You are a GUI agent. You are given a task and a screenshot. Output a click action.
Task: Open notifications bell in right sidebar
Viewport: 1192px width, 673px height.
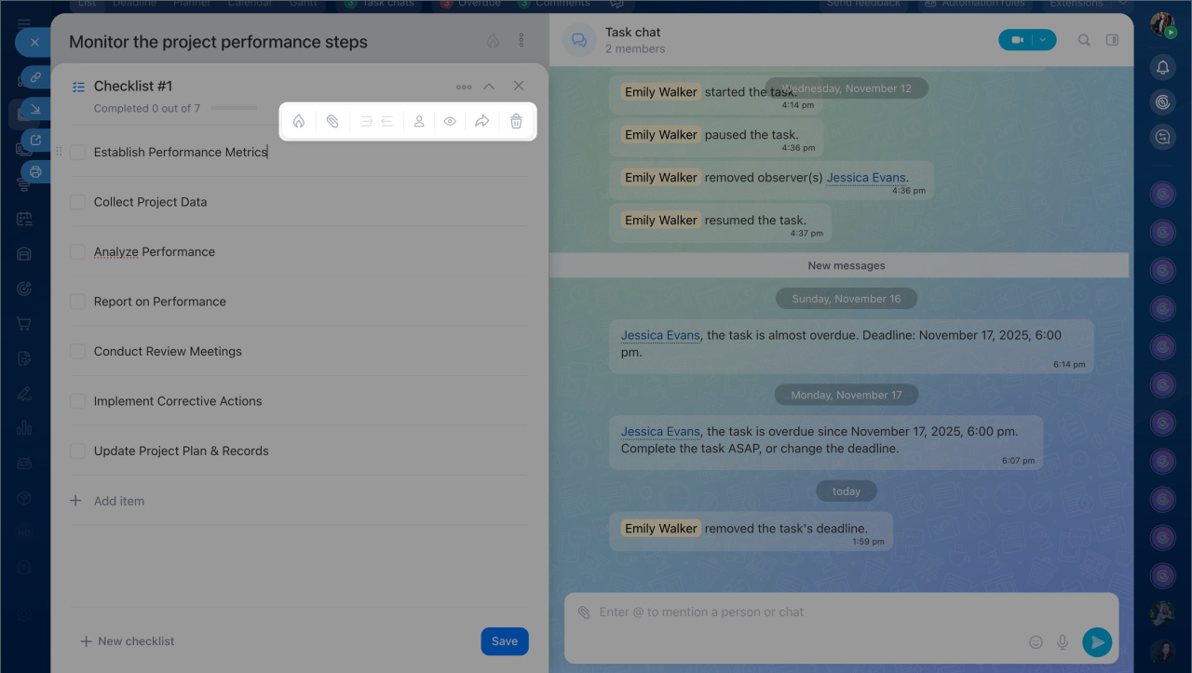1162,67
